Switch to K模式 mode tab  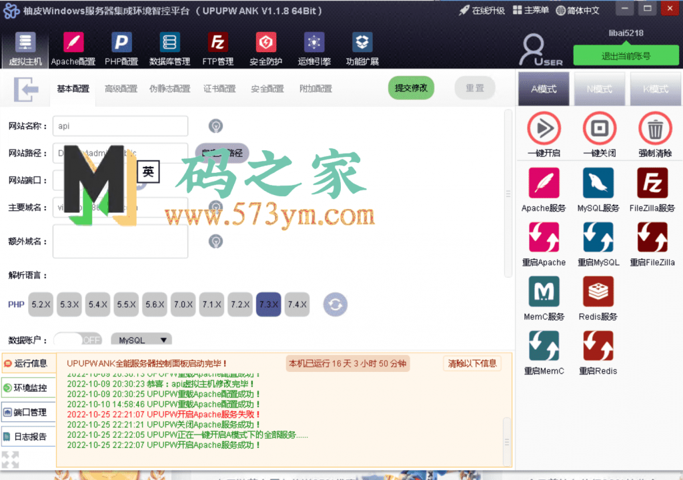(656, 89)
